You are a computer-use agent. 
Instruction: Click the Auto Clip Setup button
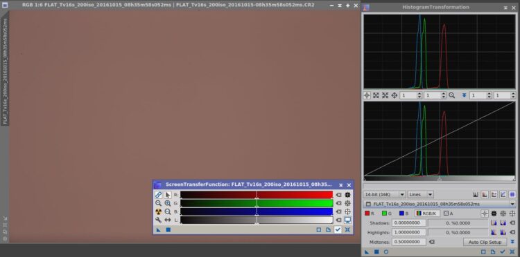coord(485,242)
